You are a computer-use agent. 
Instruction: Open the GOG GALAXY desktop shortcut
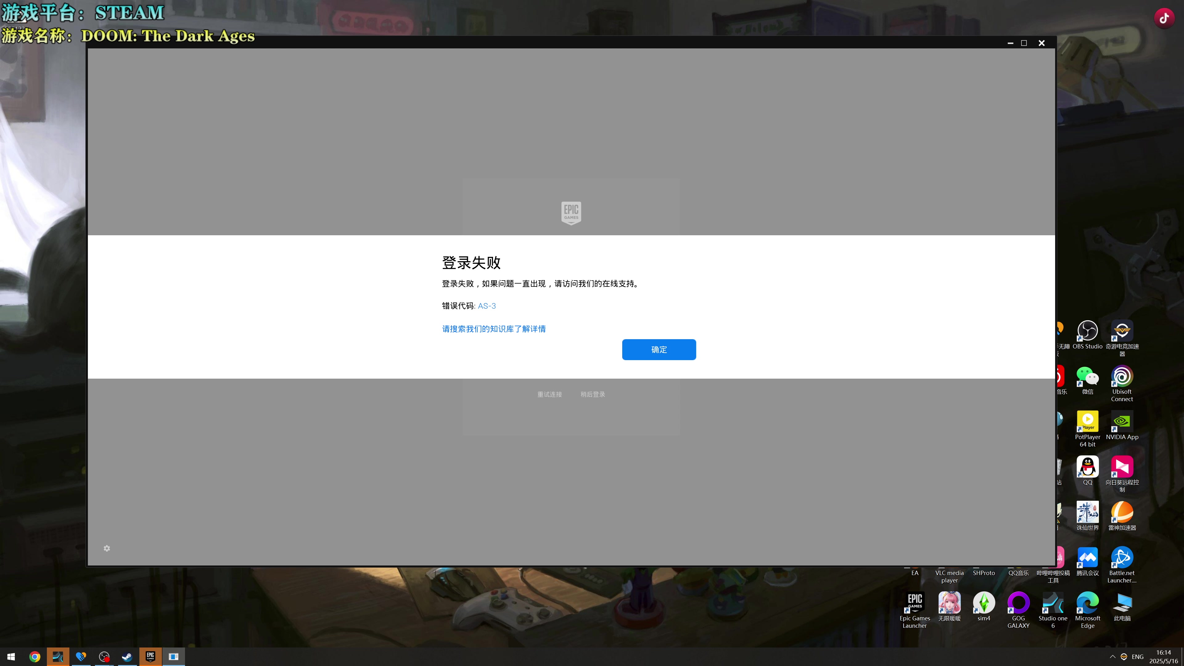1018,610
